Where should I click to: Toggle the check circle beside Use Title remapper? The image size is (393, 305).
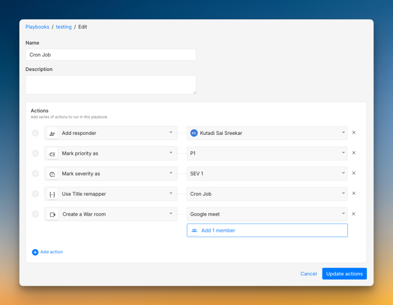tap(35, 194)
